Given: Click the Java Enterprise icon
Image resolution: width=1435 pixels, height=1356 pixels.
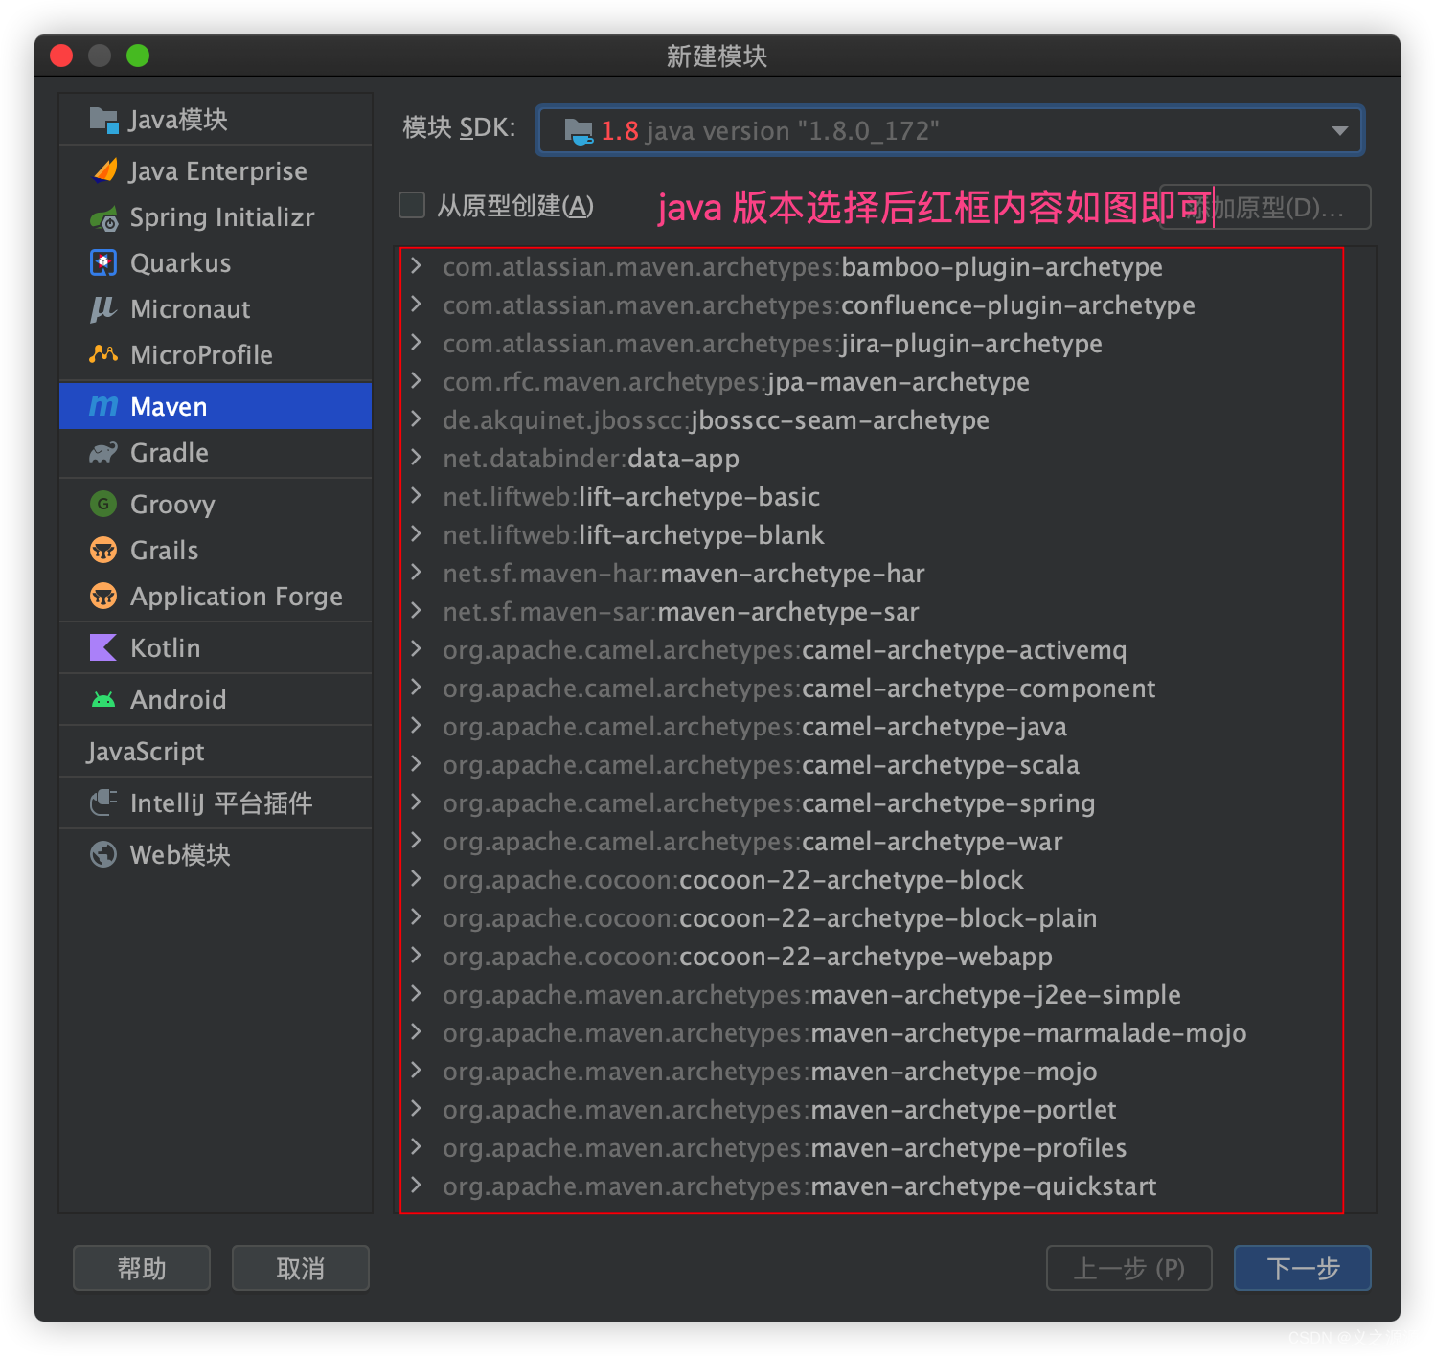Looking at the screenshot, I should click(104, 170).
